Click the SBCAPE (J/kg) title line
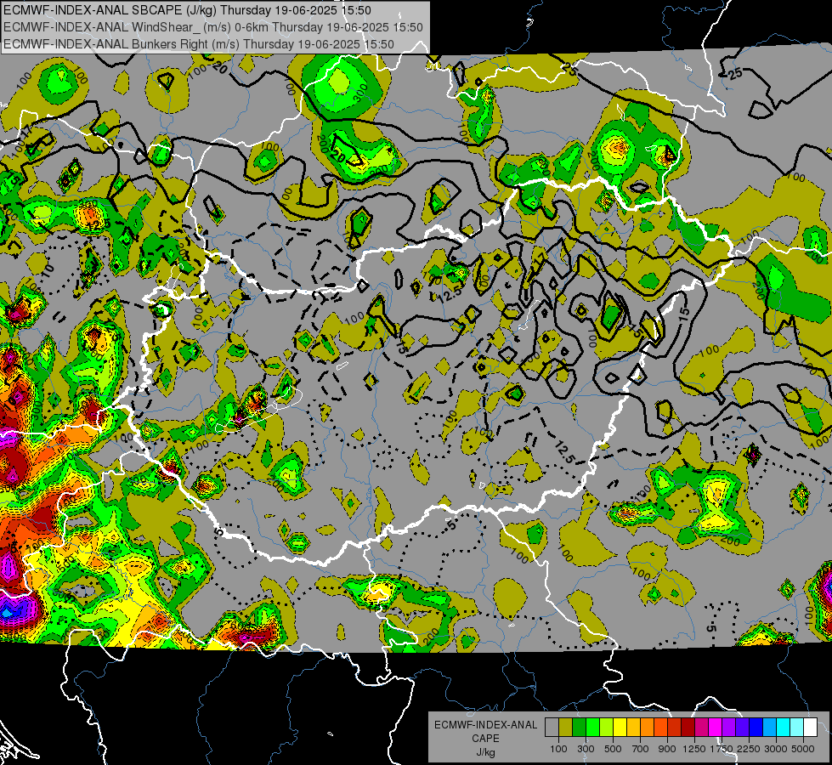832x765 pixels. [187, 10]
